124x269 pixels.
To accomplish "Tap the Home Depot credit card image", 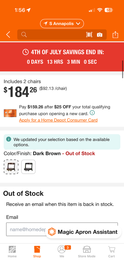I will (10, 113).
